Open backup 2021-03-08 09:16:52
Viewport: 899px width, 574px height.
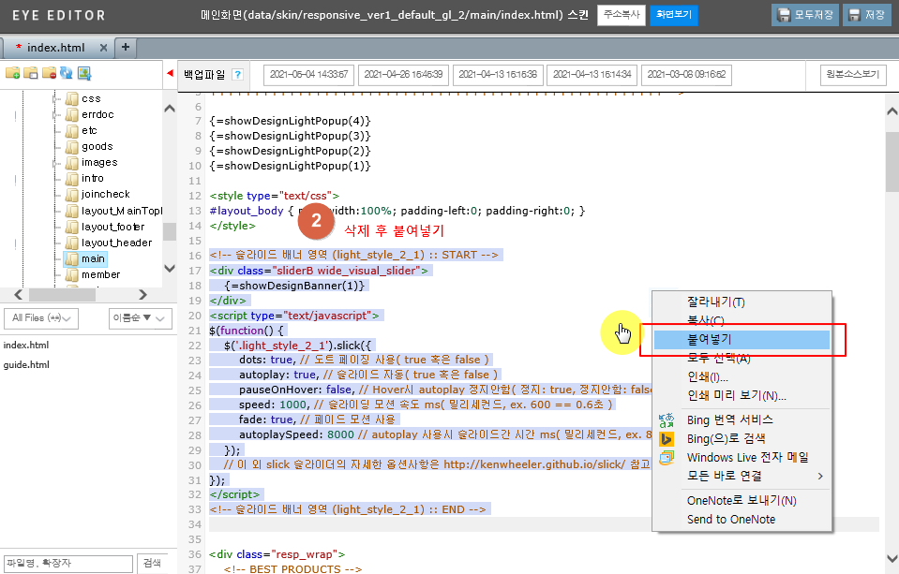686,75
